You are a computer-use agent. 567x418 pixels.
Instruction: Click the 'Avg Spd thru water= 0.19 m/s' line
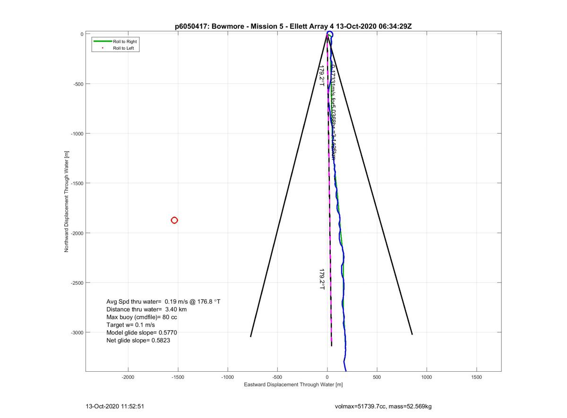click(x=163, y=301)
